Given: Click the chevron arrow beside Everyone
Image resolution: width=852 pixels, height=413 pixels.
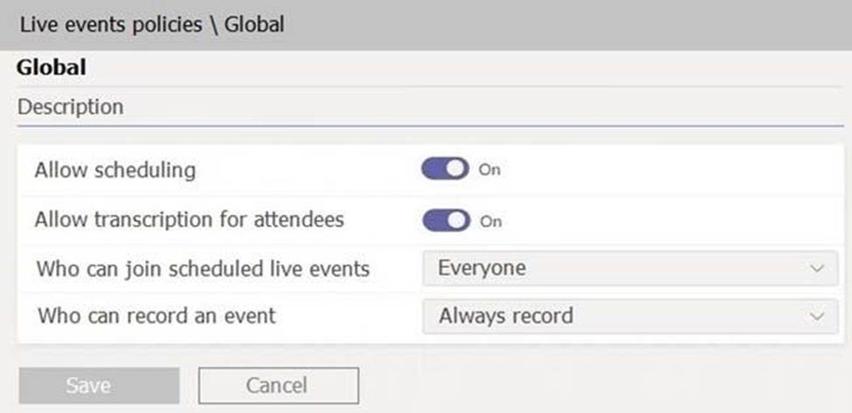Looking at the screenshot, I should click(x=817, y=269).
